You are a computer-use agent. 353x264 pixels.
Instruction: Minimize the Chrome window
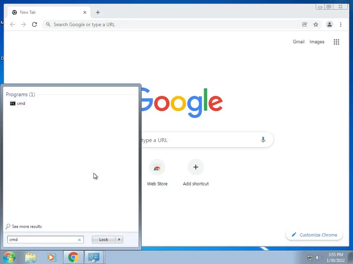click(320, 7)
